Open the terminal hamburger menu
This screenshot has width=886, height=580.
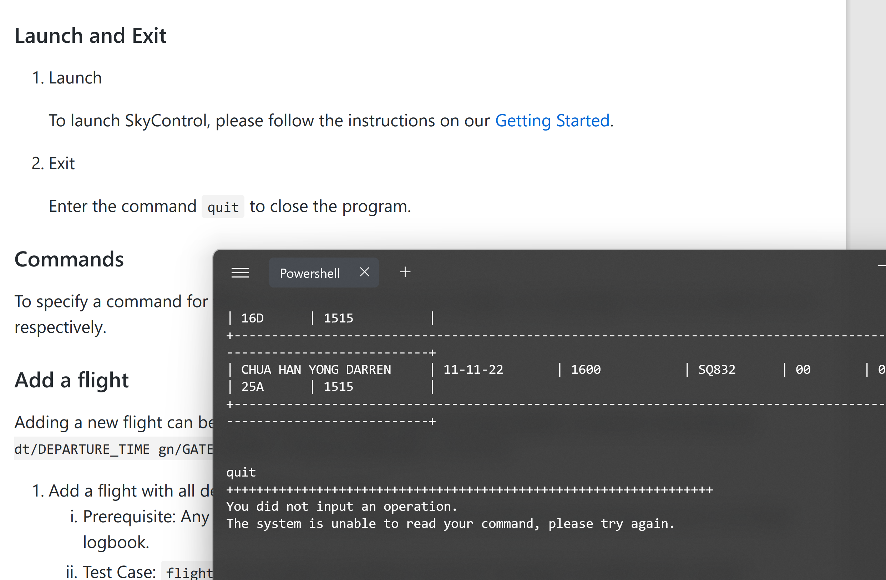(240, 273)
